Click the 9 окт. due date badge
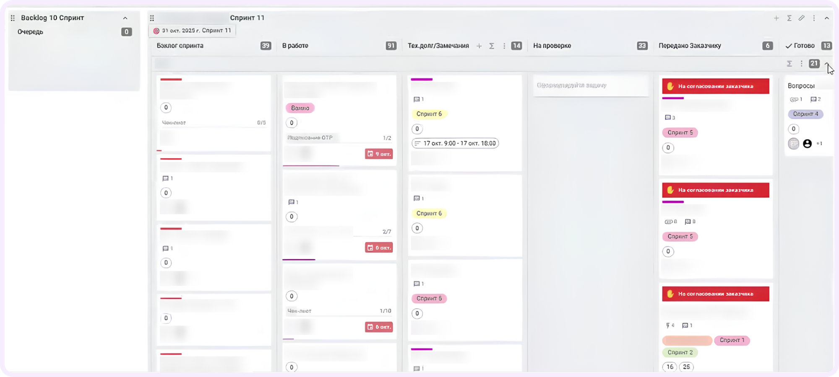This screenshot has width=839, height=377. pos(379,154)
